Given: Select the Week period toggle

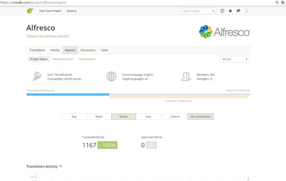Looking at the screenshot, I should coord(99,117).
